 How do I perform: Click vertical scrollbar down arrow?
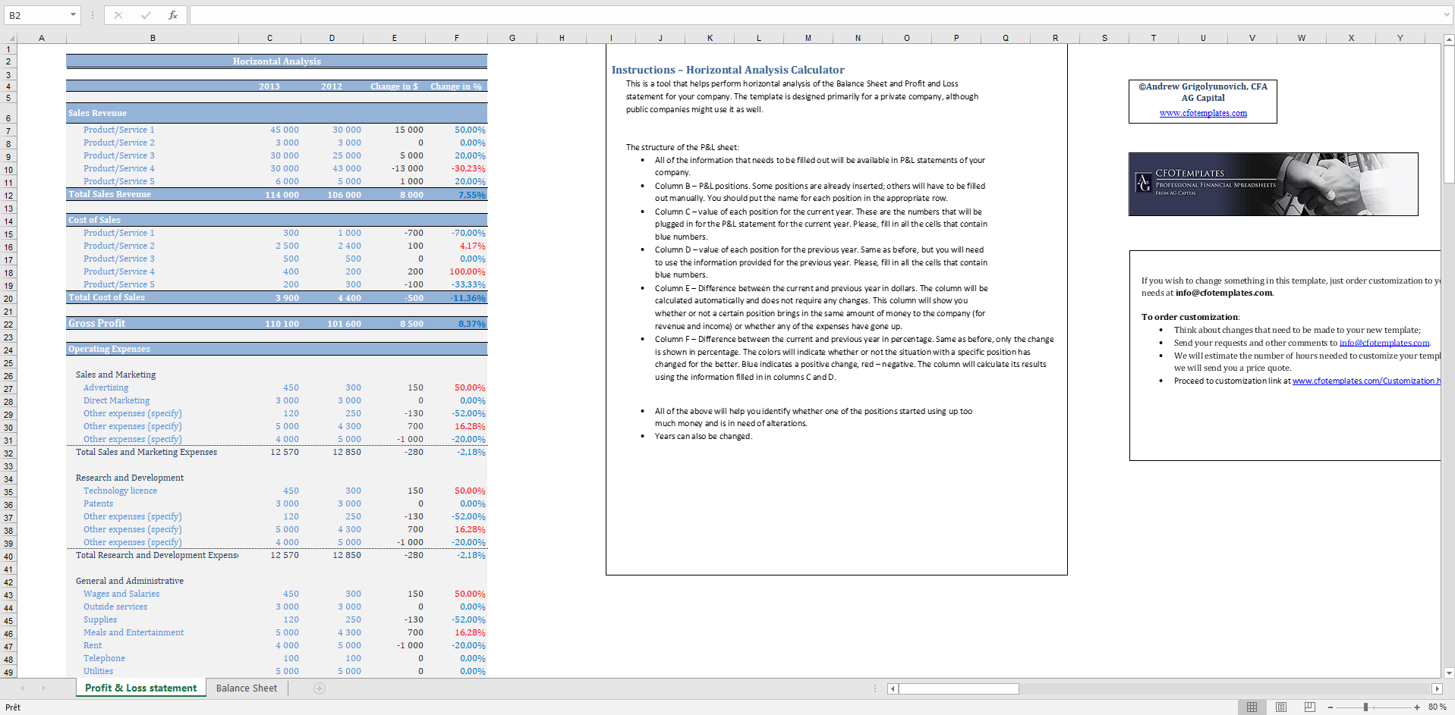tap(1449, 673)
